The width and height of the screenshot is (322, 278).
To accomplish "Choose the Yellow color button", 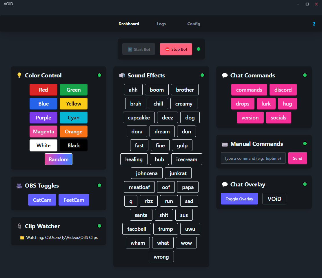I will click(x=74, y=103).
